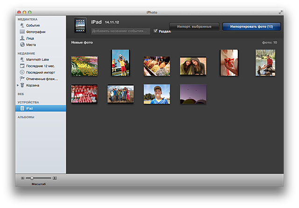
Task: Click Trash (Корзина) bin icon
Action: pos(22,85)
